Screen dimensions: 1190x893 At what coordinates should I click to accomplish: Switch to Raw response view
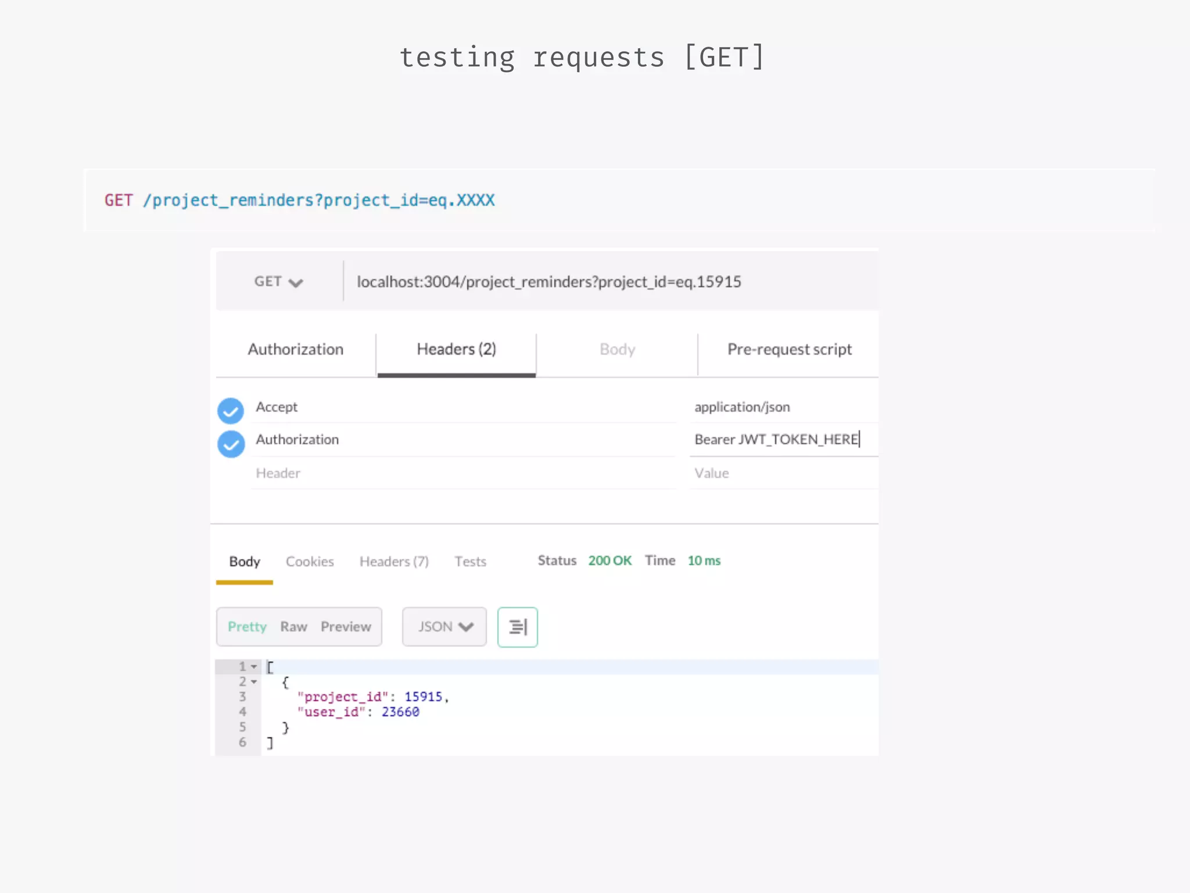coord(293,627)
